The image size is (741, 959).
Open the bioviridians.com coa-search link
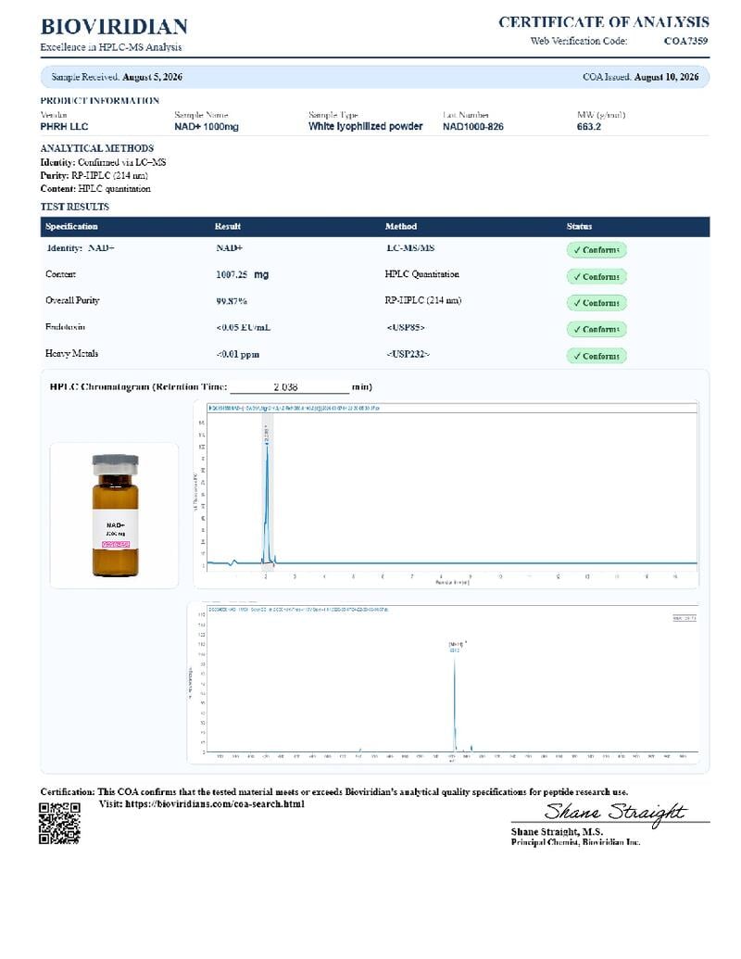[215, 803]
